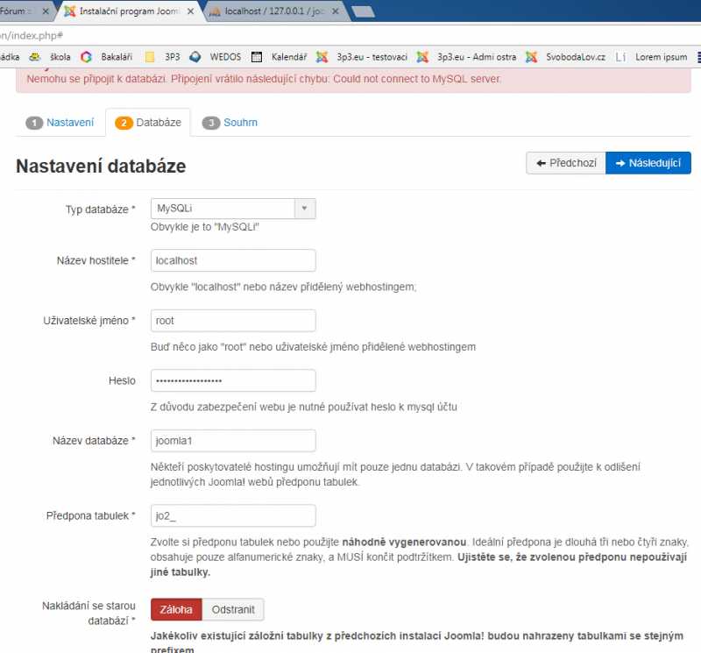Viewport: 701px width, 653px height.
Task: Close the Instalační program Joomla tab
Action: pyautogui.click(x=190, y=11)
